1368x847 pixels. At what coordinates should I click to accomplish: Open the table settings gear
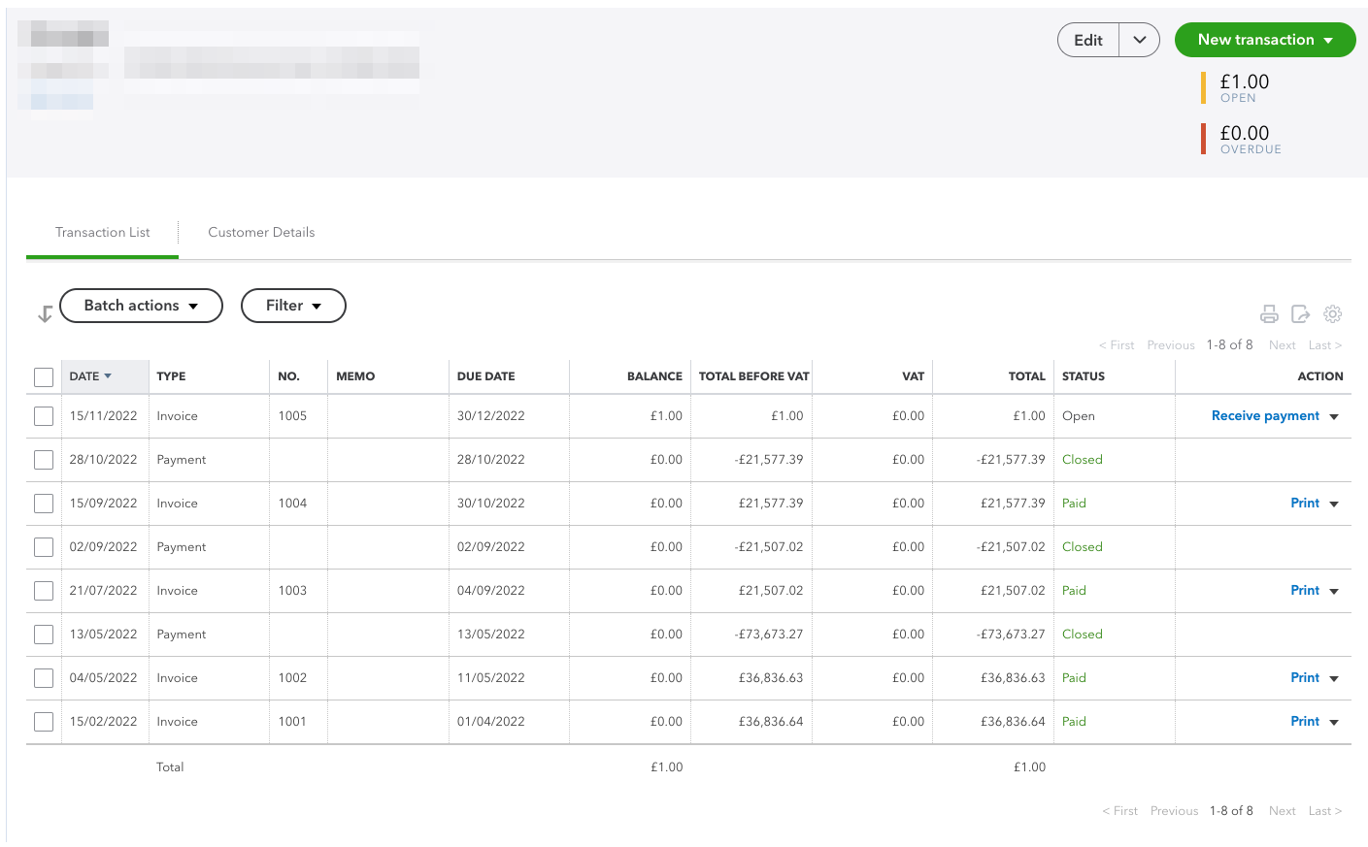click(1332, 313)
